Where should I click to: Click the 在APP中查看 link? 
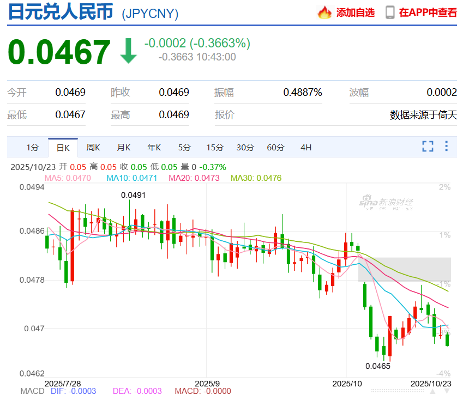(x=428, y=13)
